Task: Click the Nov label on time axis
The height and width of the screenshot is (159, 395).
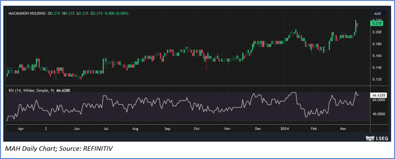Action: tap(227, 128)
